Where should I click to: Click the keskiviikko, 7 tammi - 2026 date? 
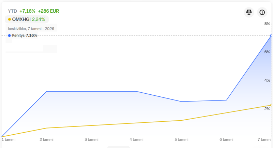click(x=31, y=29)
